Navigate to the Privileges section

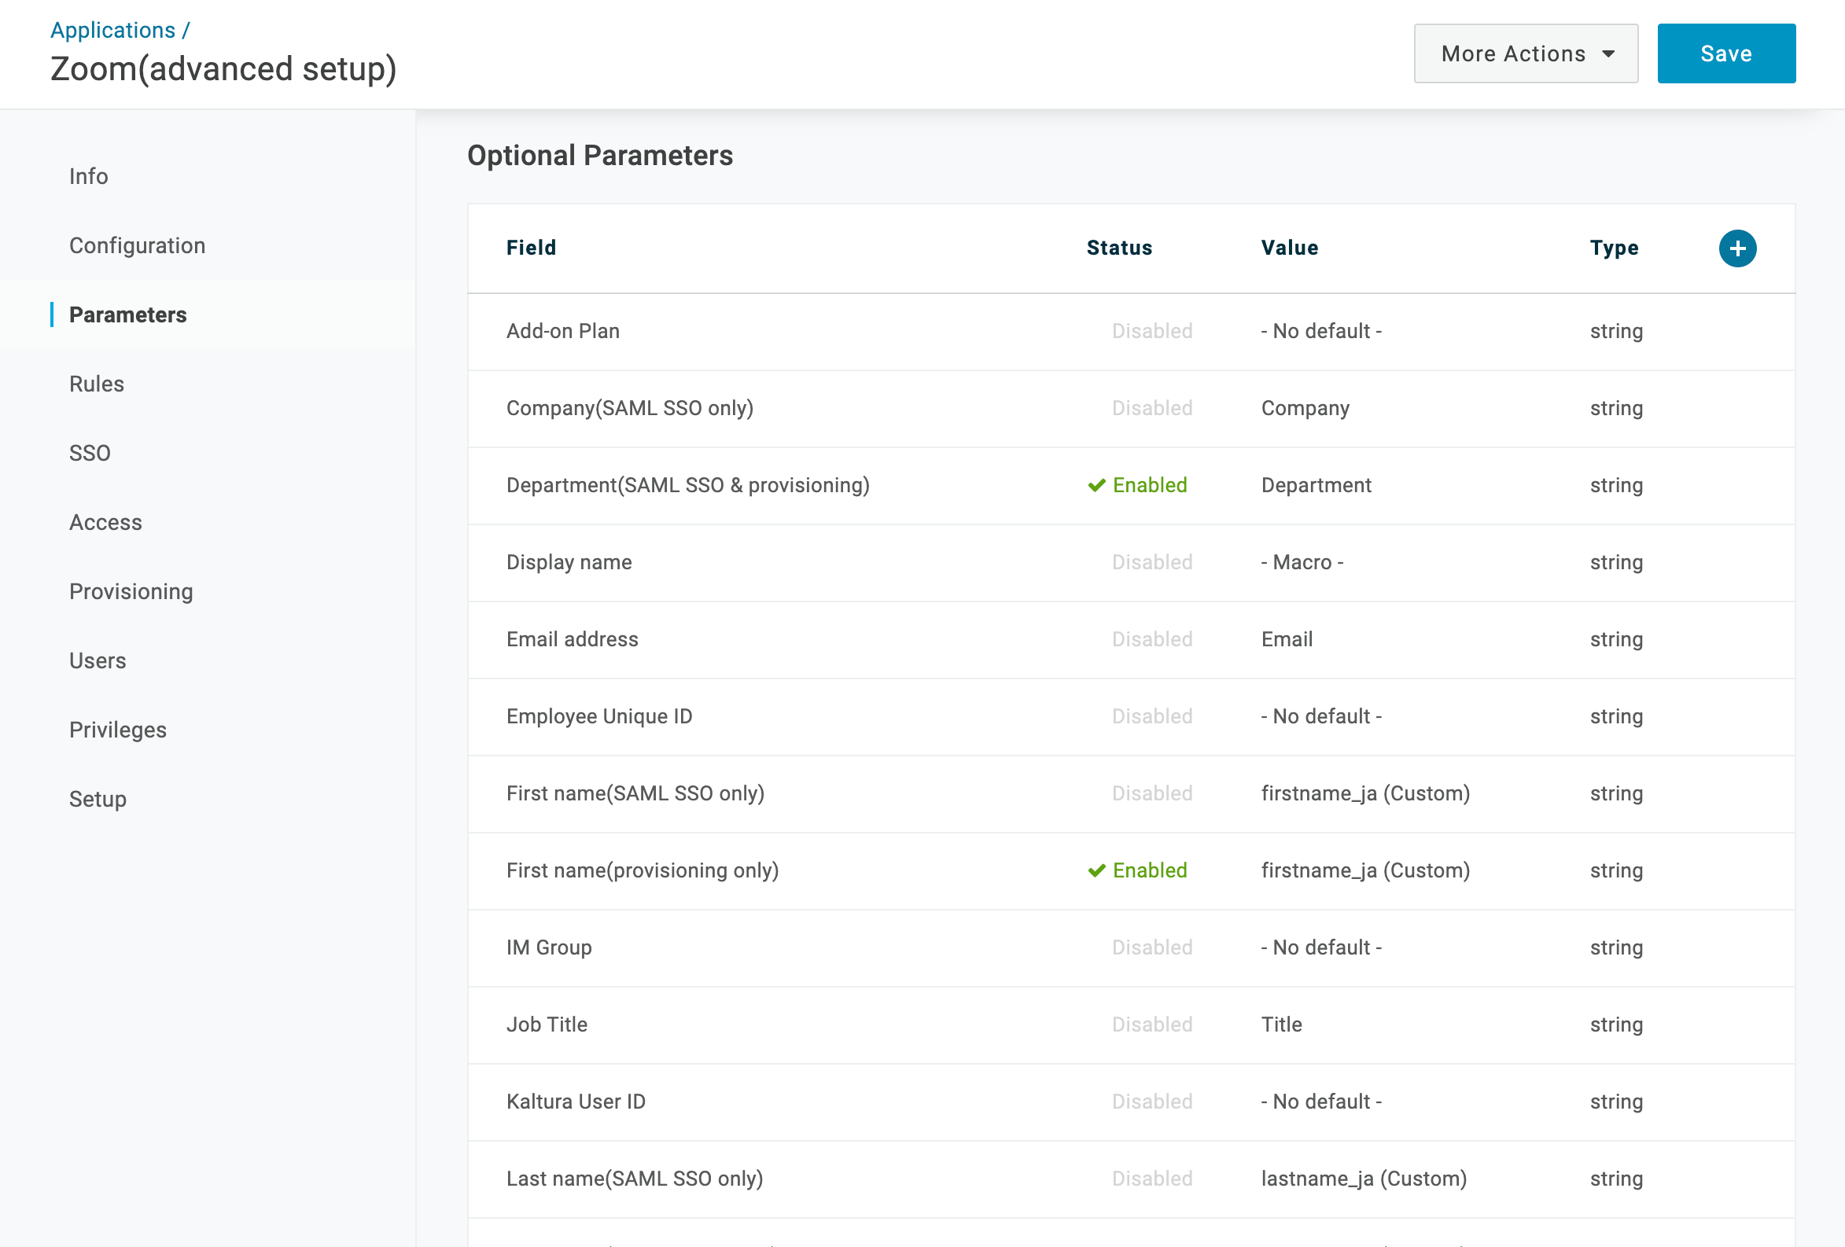(x=117, y=730)
